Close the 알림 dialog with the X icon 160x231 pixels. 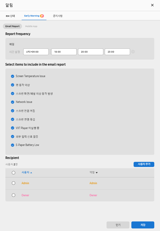[x=152, y=5]
